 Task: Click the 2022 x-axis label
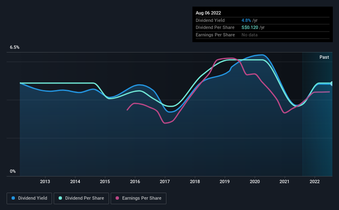[x=315, y=181]
